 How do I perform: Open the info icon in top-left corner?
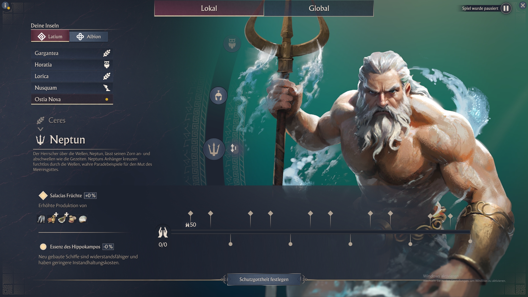click(5, 5)
